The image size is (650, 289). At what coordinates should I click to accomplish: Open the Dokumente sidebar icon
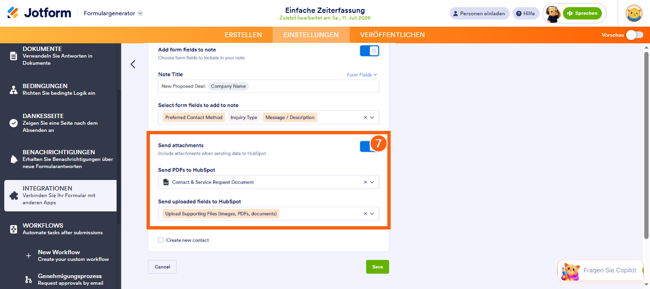click(x=13, y=56)
